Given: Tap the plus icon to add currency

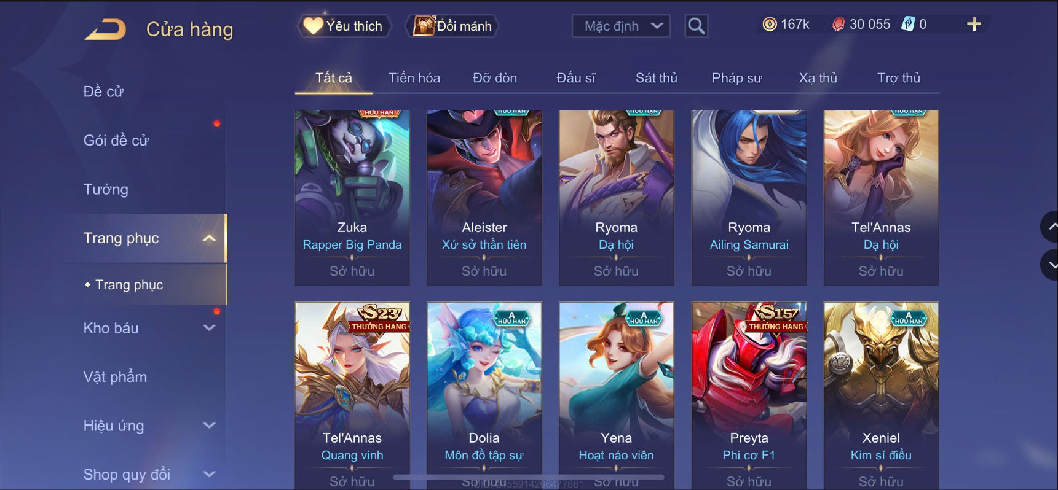Looking at the screenshot, I should [974, 25].
